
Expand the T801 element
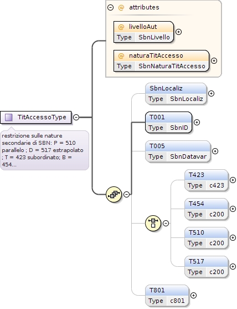coord(194,295)
